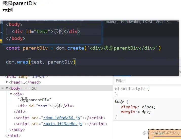The width and height of the screenshot is (181, 139).
Task: Open the /dom.1d0b6d56.js script link
Action: [x=62, y=118]
